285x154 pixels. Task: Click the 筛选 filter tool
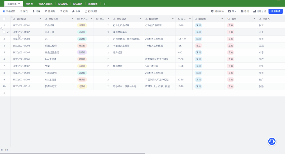coord(24,11)
